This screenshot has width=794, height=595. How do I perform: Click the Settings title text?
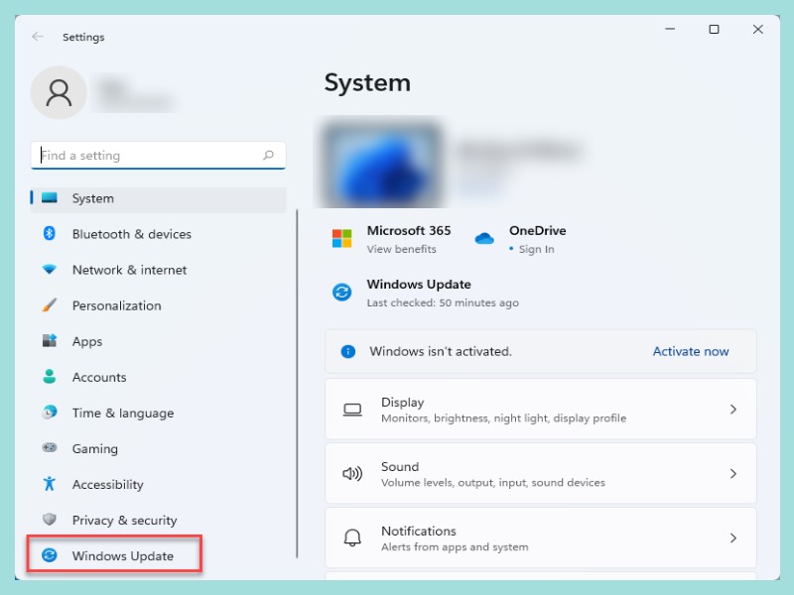pyautogui.click(x=83, y=37)
